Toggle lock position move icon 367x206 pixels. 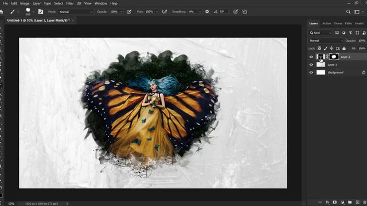click(x=331, y=48)
